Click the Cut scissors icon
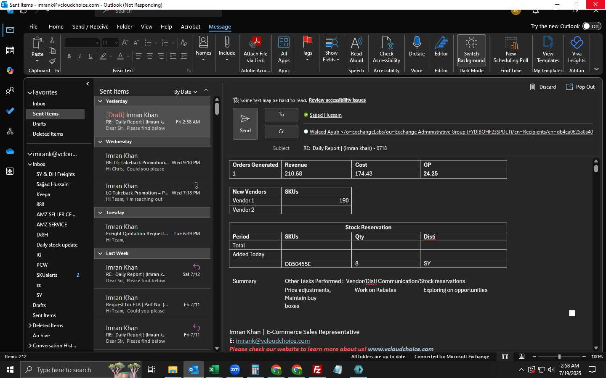This screenshot has height=378, width=606. click(52, 39)
